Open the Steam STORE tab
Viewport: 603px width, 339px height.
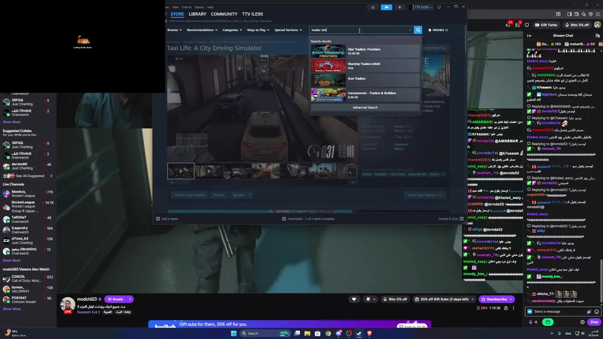coord(177,14)
